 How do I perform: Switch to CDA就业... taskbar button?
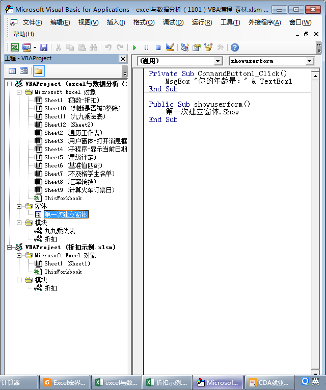click(x=269, y=382)
